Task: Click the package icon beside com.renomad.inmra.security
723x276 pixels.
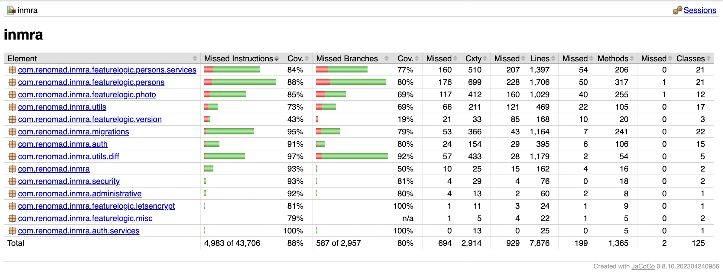Action: click(12, 181)
